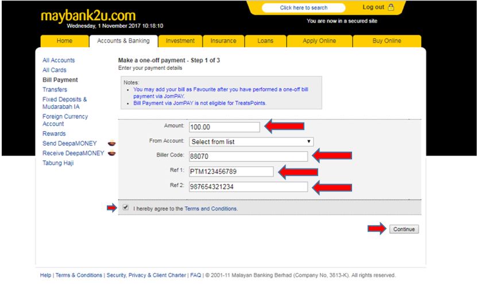479x284 pixels.
Task: Open All Cards link
Action: click(x=55, y=70)
